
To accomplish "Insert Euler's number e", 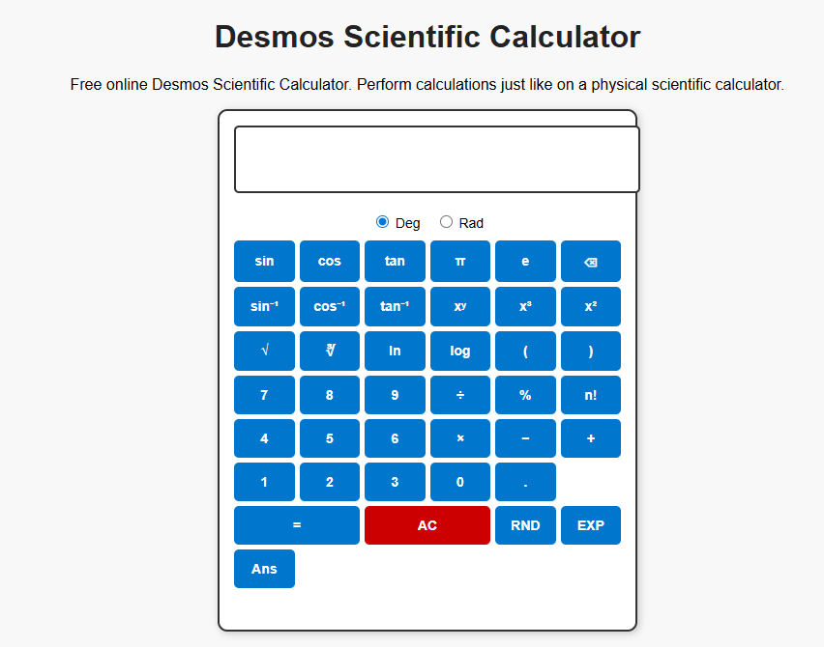I will [x=525, y=261].
